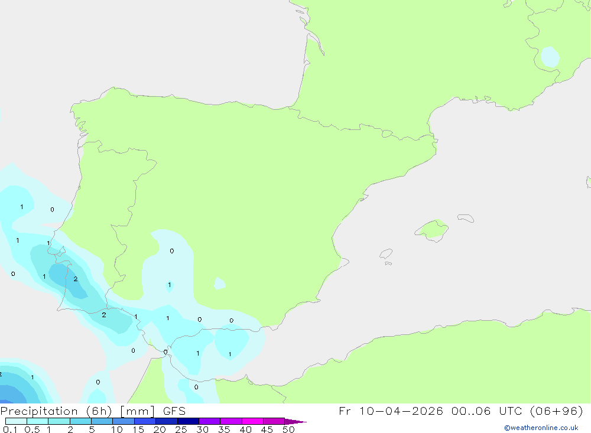Click the '15' legend scale label

tap(138, 429)
